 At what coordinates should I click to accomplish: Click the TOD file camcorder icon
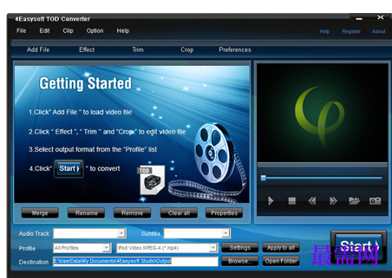pos(152,180)
